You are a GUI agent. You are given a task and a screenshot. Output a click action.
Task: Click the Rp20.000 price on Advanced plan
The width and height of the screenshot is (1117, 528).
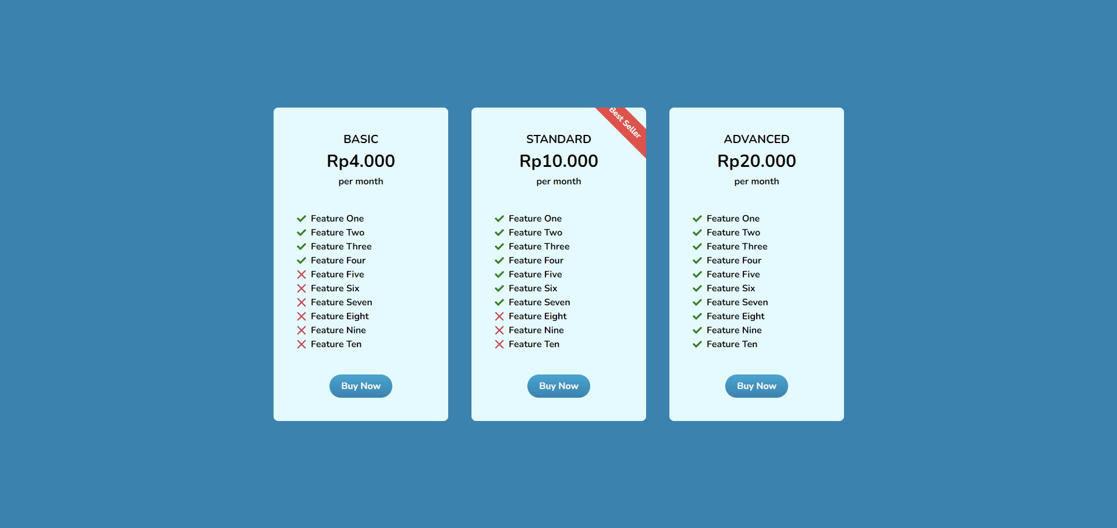756,161
